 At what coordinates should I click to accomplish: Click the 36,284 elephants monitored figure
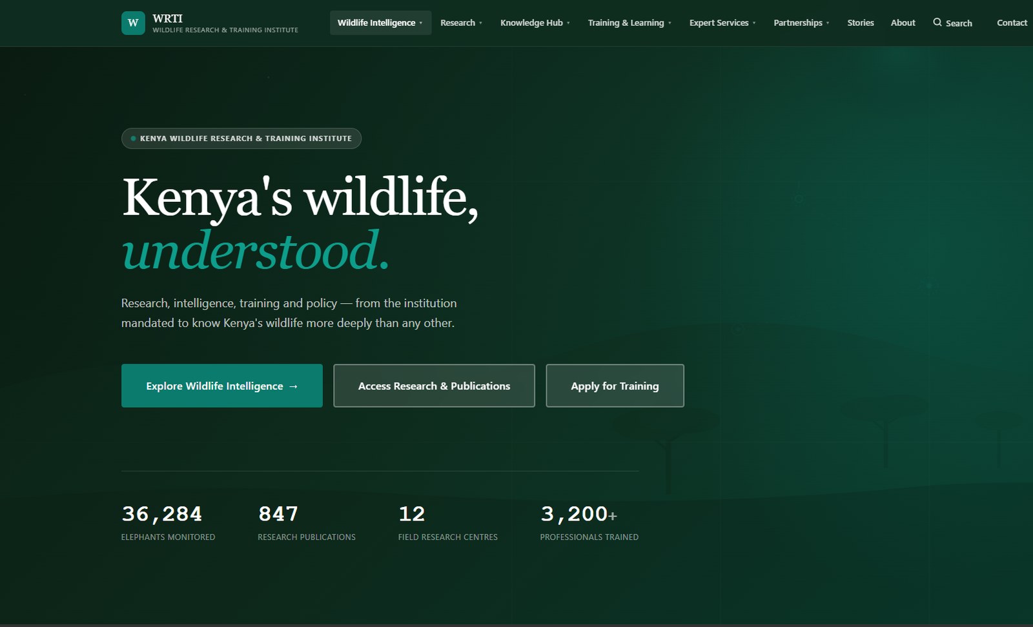[x=162, y=513]
